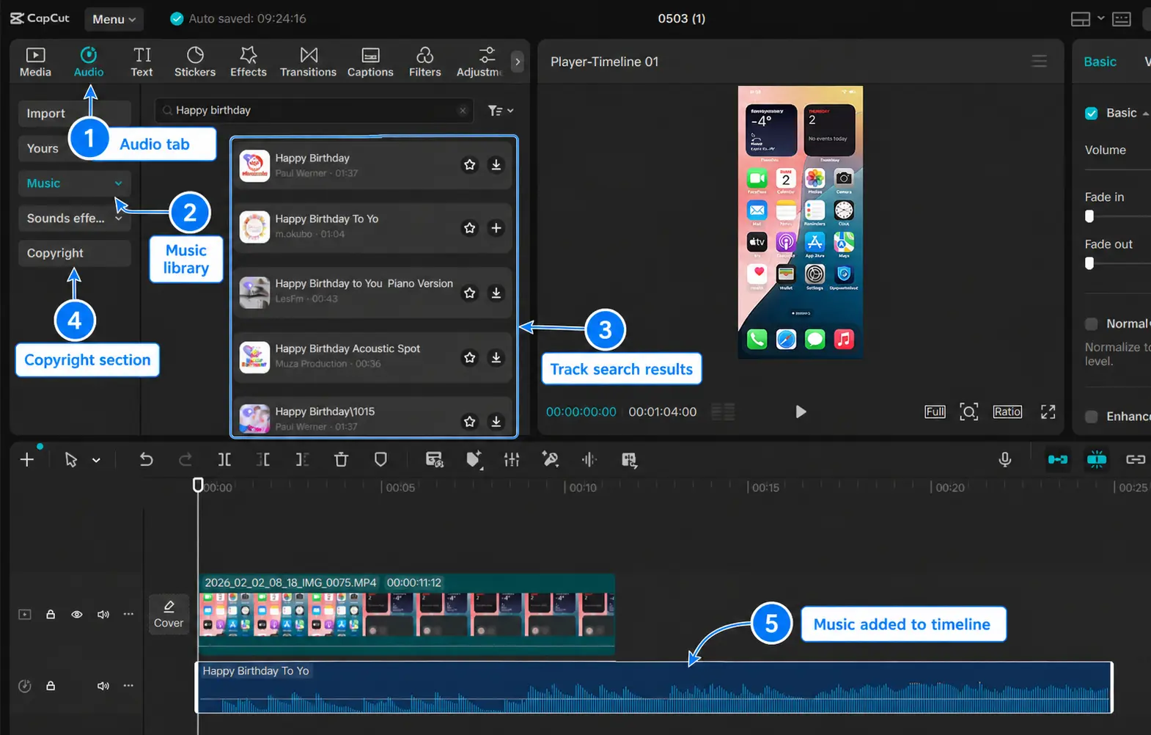Collapse the Basic section arrow

tap(1145, 113)
